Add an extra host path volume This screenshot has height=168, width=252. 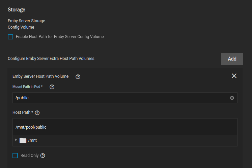click(232, 59)
